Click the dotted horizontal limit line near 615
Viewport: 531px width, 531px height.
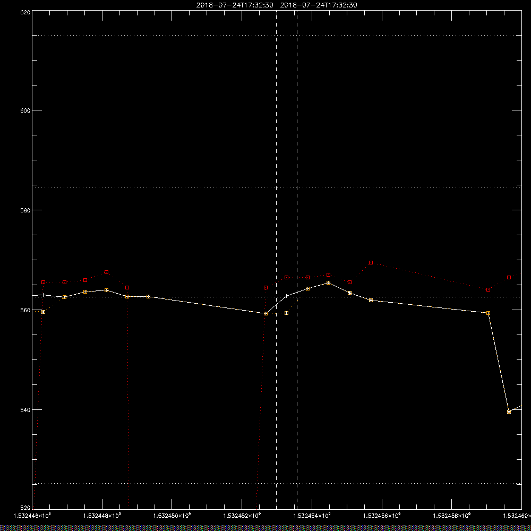click(277, 35)
